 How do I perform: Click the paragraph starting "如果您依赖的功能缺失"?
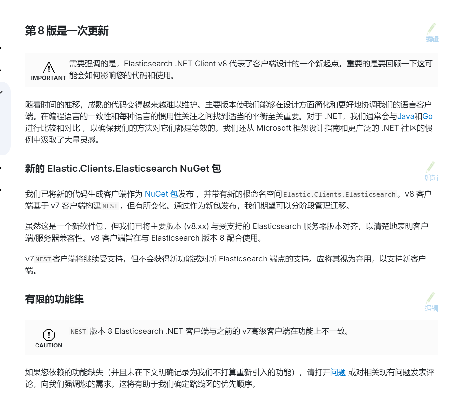coord(230,378)
